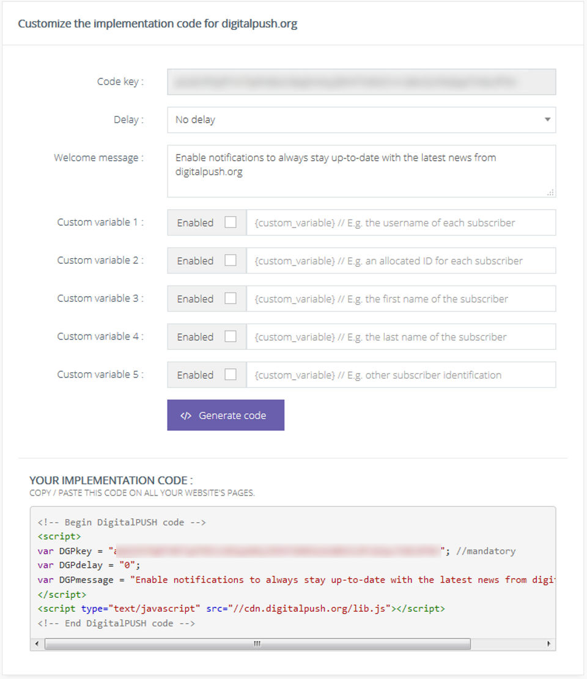Click the horizontal scrollbar thumb of code box

[x=257, y=644]
